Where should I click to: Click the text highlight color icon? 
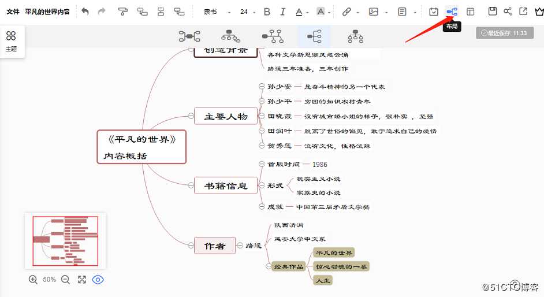point(321,12)
